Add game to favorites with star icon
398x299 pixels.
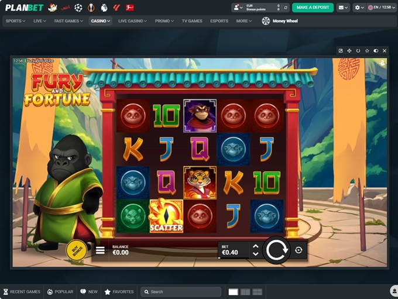click(367, 51)
